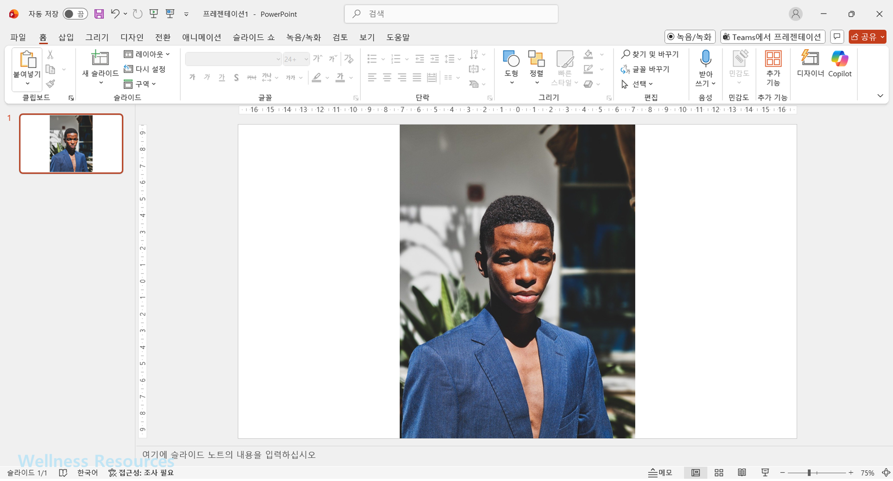The height and width of the screenshot is (481, 893).
Task: Open the account profile icon
Action: pos(796,14)
